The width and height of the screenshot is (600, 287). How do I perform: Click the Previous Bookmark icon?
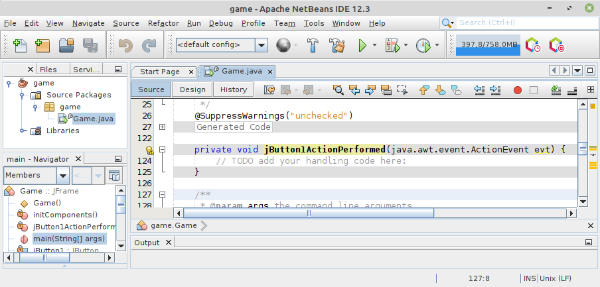tap(424, 89)
